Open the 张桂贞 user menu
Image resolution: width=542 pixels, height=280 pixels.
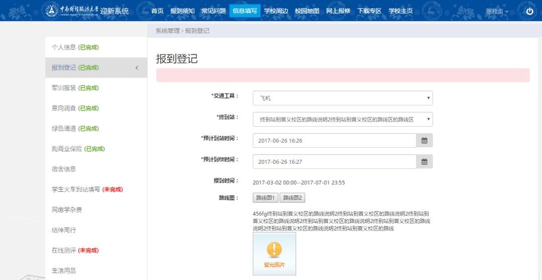tap(496, 11)
